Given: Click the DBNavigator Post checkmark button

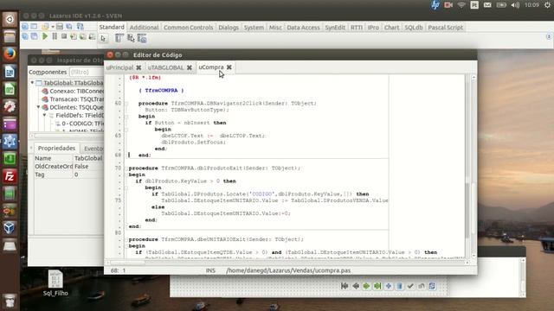Looking at the screenshot, I should [410, 286].
